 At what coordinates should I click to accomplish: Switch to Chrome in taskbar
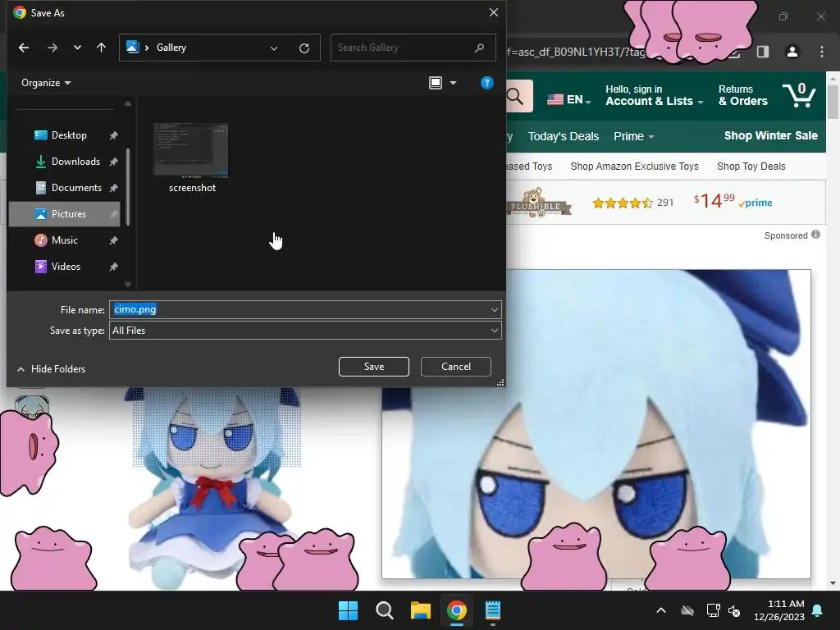coord(456,610)
